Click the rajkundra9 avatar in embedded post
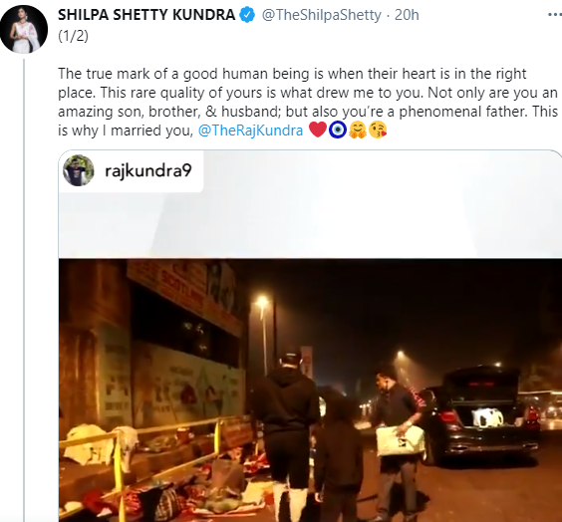This screenshot has width=562, height=522. click(x=79, y=170)
